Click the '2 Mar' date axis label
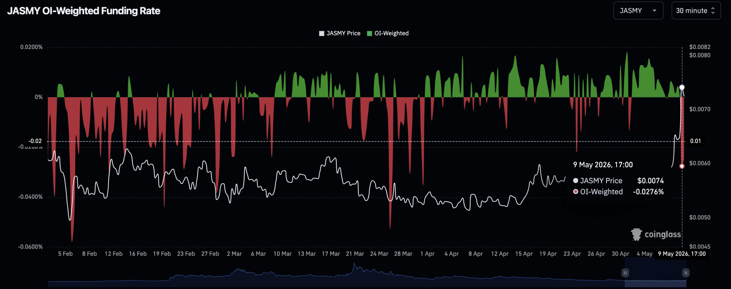Screen dimensions: 731x289 click(x=234, y=254)
